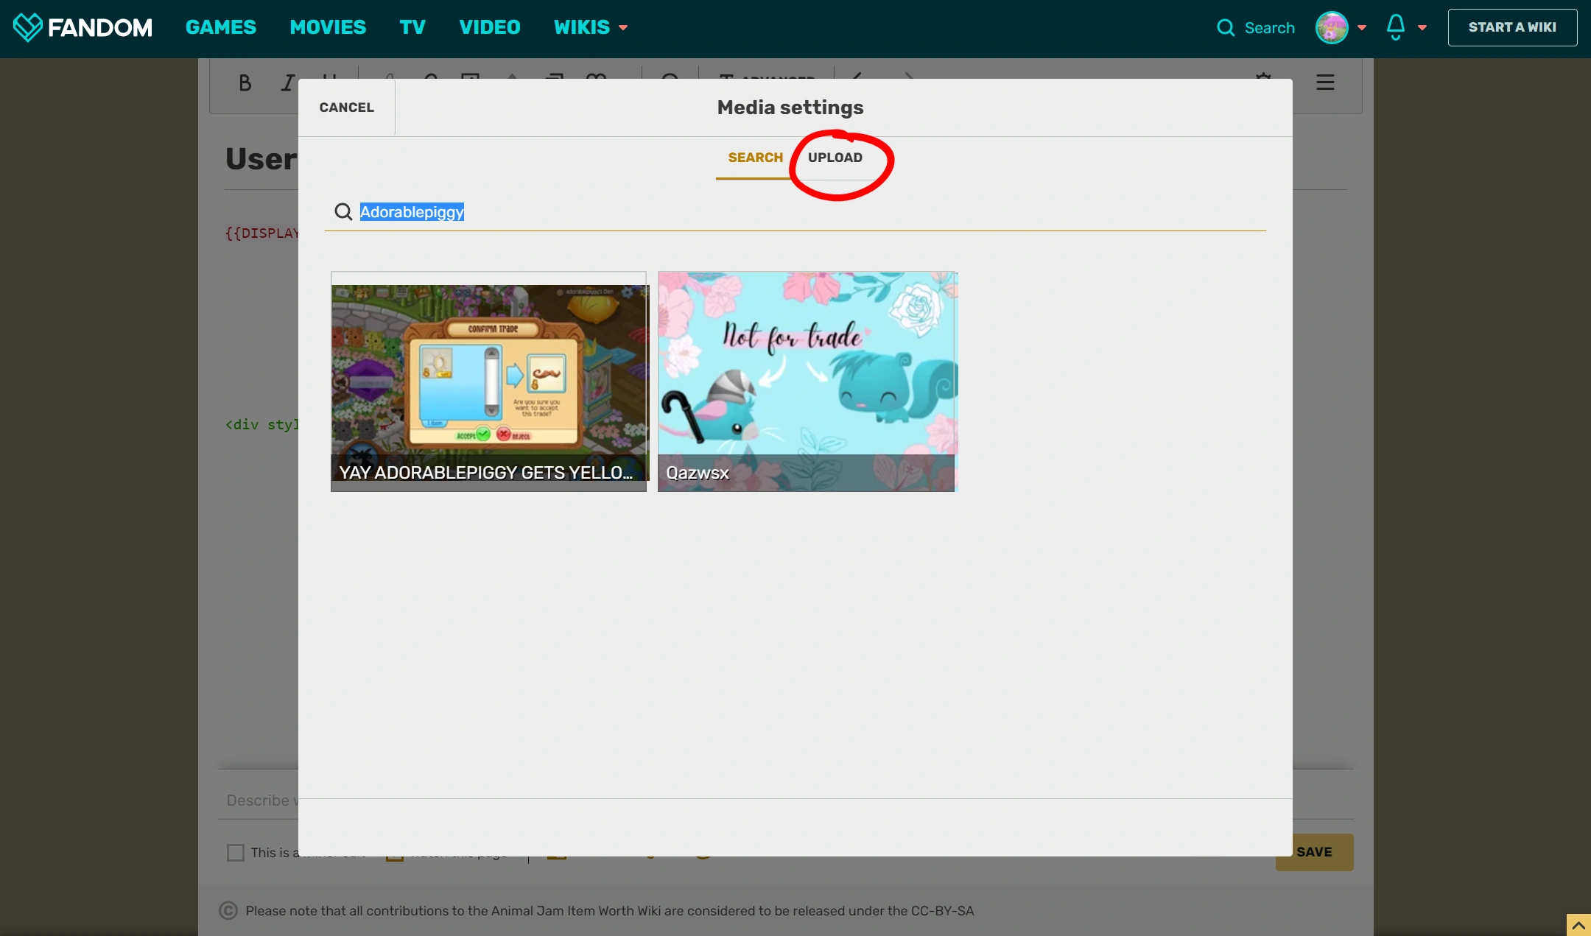Select the Search tab in Media settings
This screenshot has height=936, width=1591.
click(755, 158)
